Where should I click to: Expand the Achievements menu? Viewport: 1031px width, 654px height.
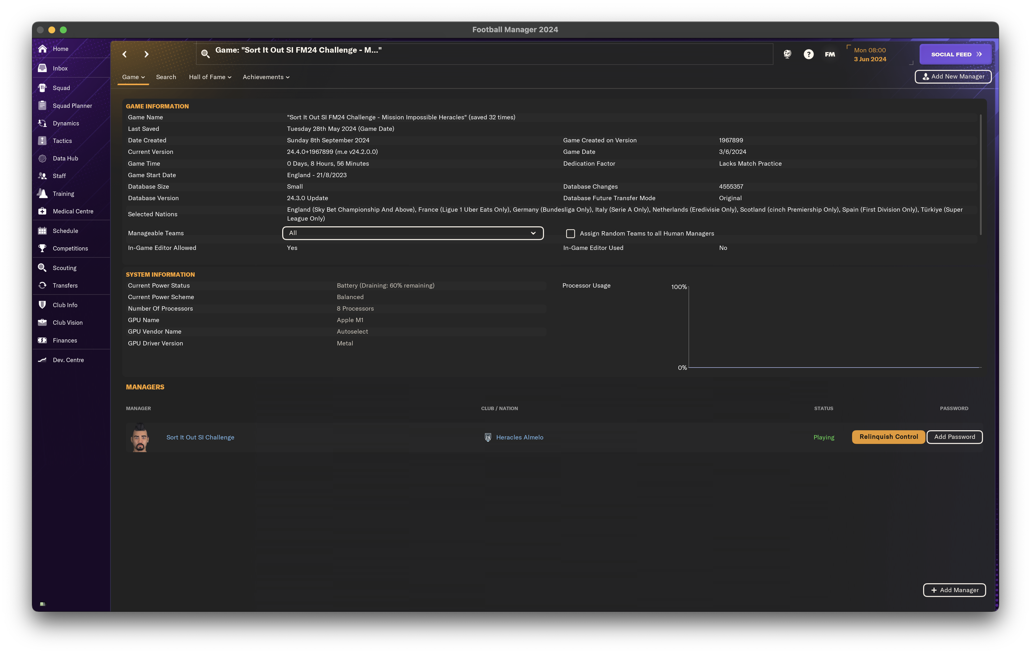point(266,77)
